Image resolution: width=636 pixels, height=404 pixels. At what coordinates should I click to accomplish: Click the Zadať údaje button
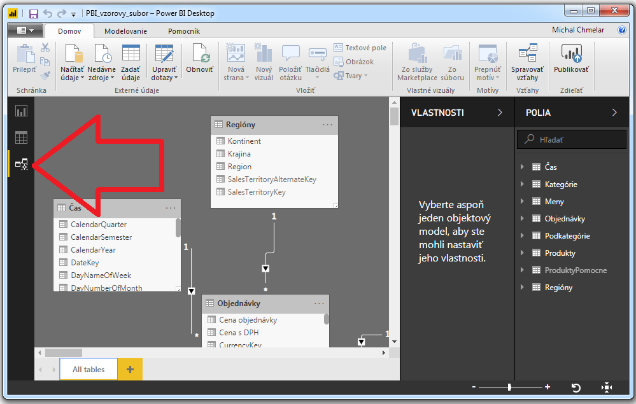click(x=131, y=62)
